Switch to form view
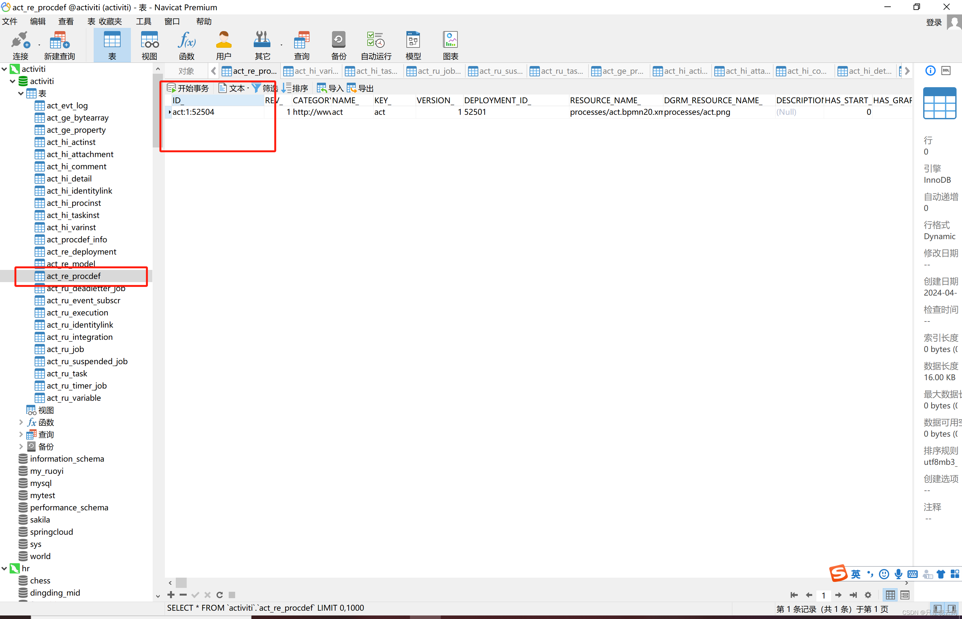 905,595
